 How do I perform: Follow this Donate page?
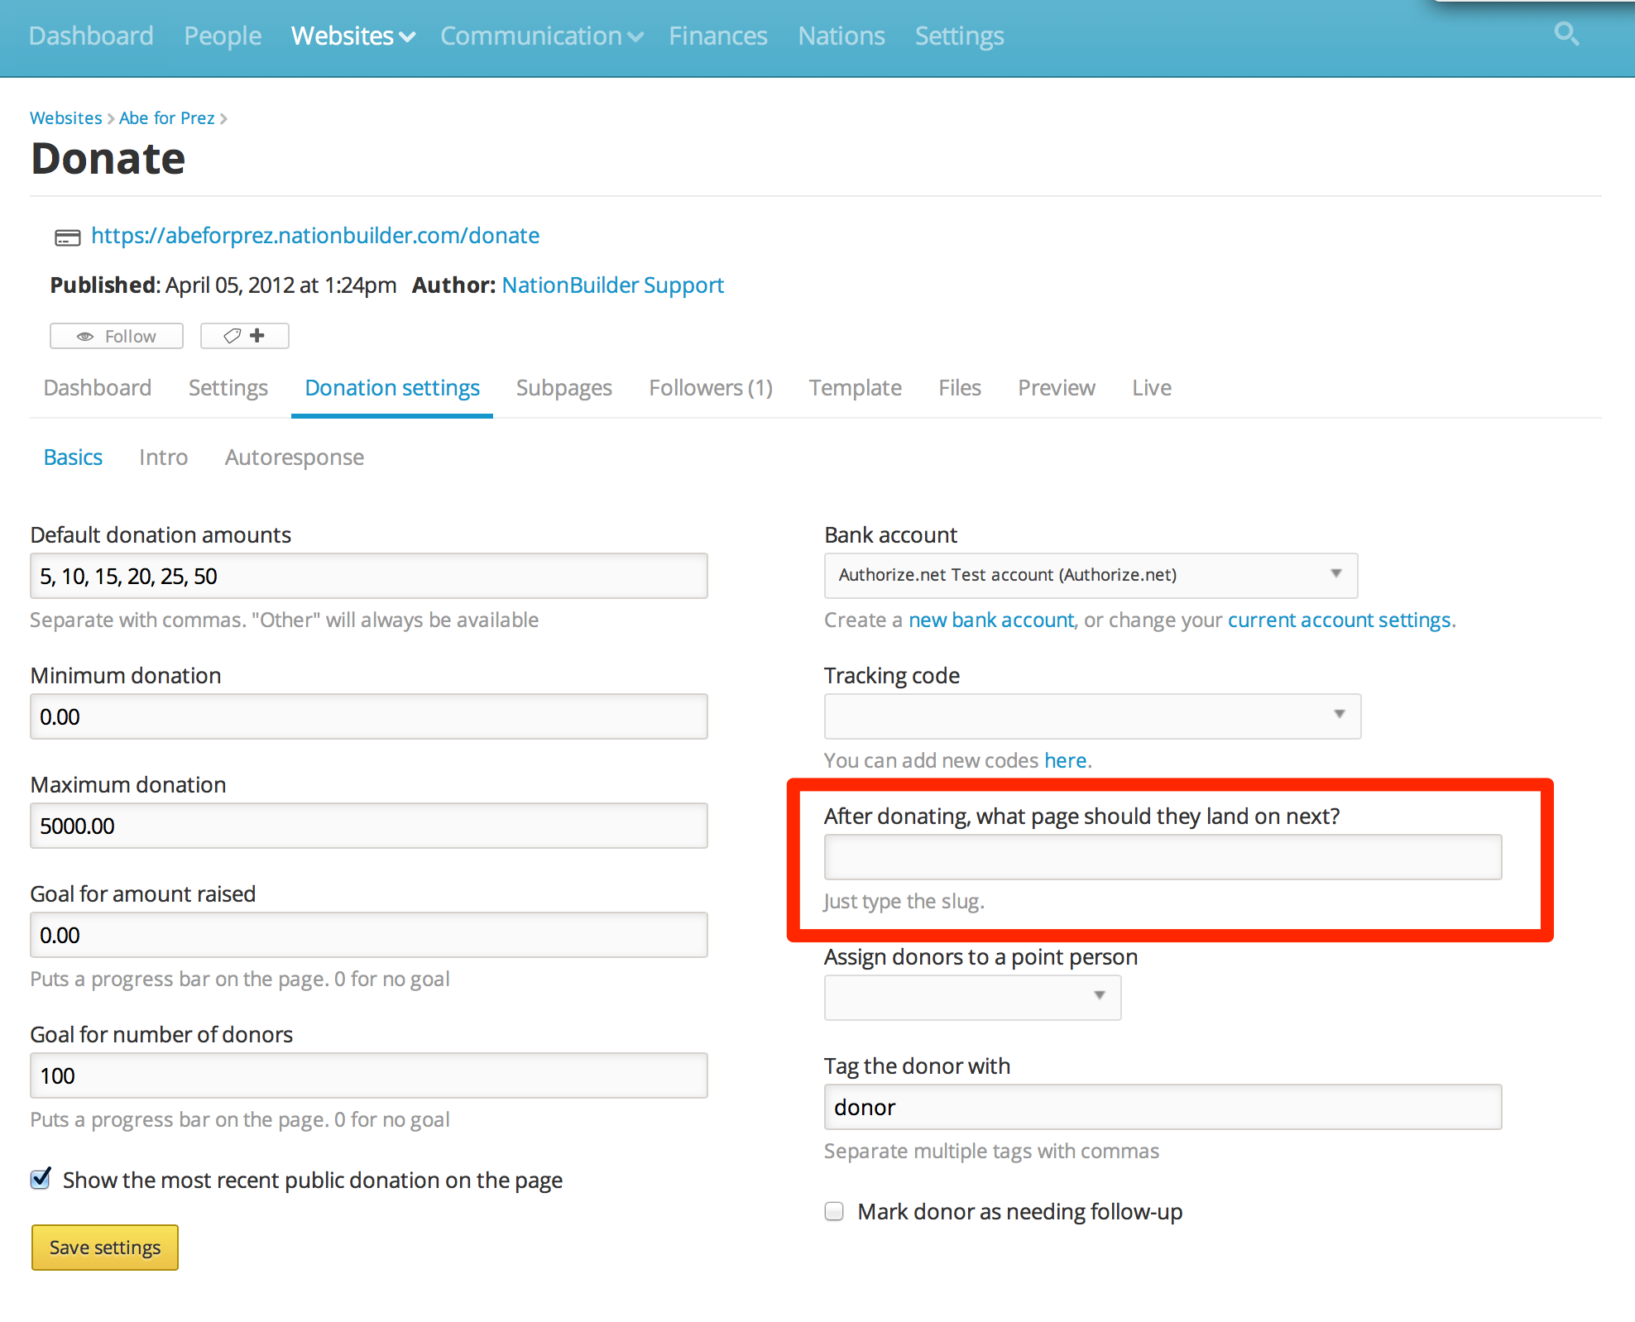pos(117,336)
